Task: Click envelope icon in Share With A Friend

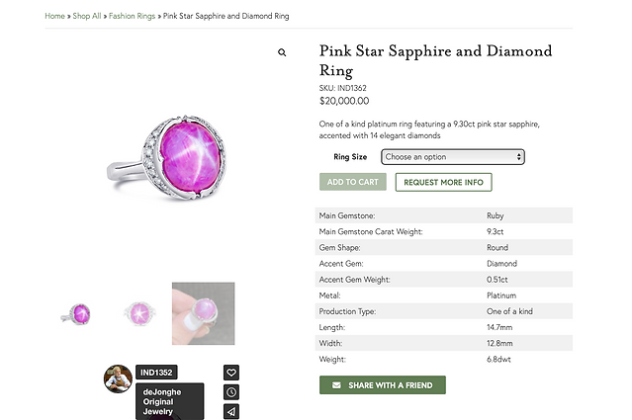Action: [336, 385]
